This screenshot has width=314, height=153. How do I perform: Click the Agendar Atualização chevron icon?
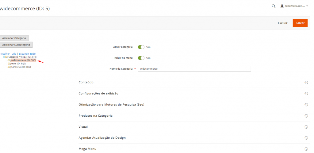point(306,138)
